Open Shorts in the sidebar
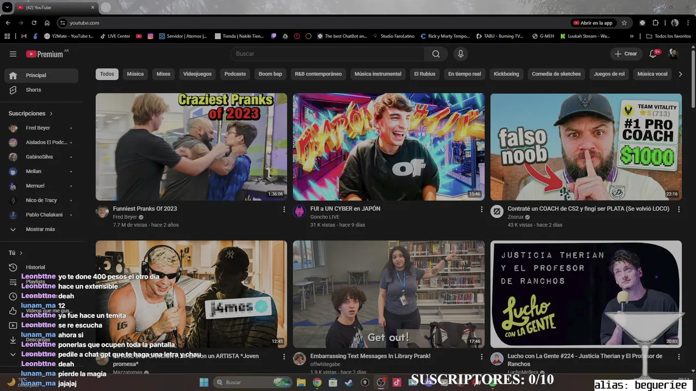696x391 pixels. pos(41,90)
